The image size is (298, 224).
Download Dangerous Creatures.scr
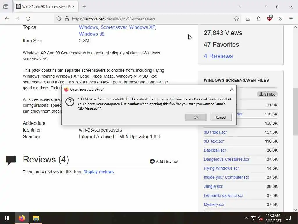pyautogui.click(x=226, y=159)
